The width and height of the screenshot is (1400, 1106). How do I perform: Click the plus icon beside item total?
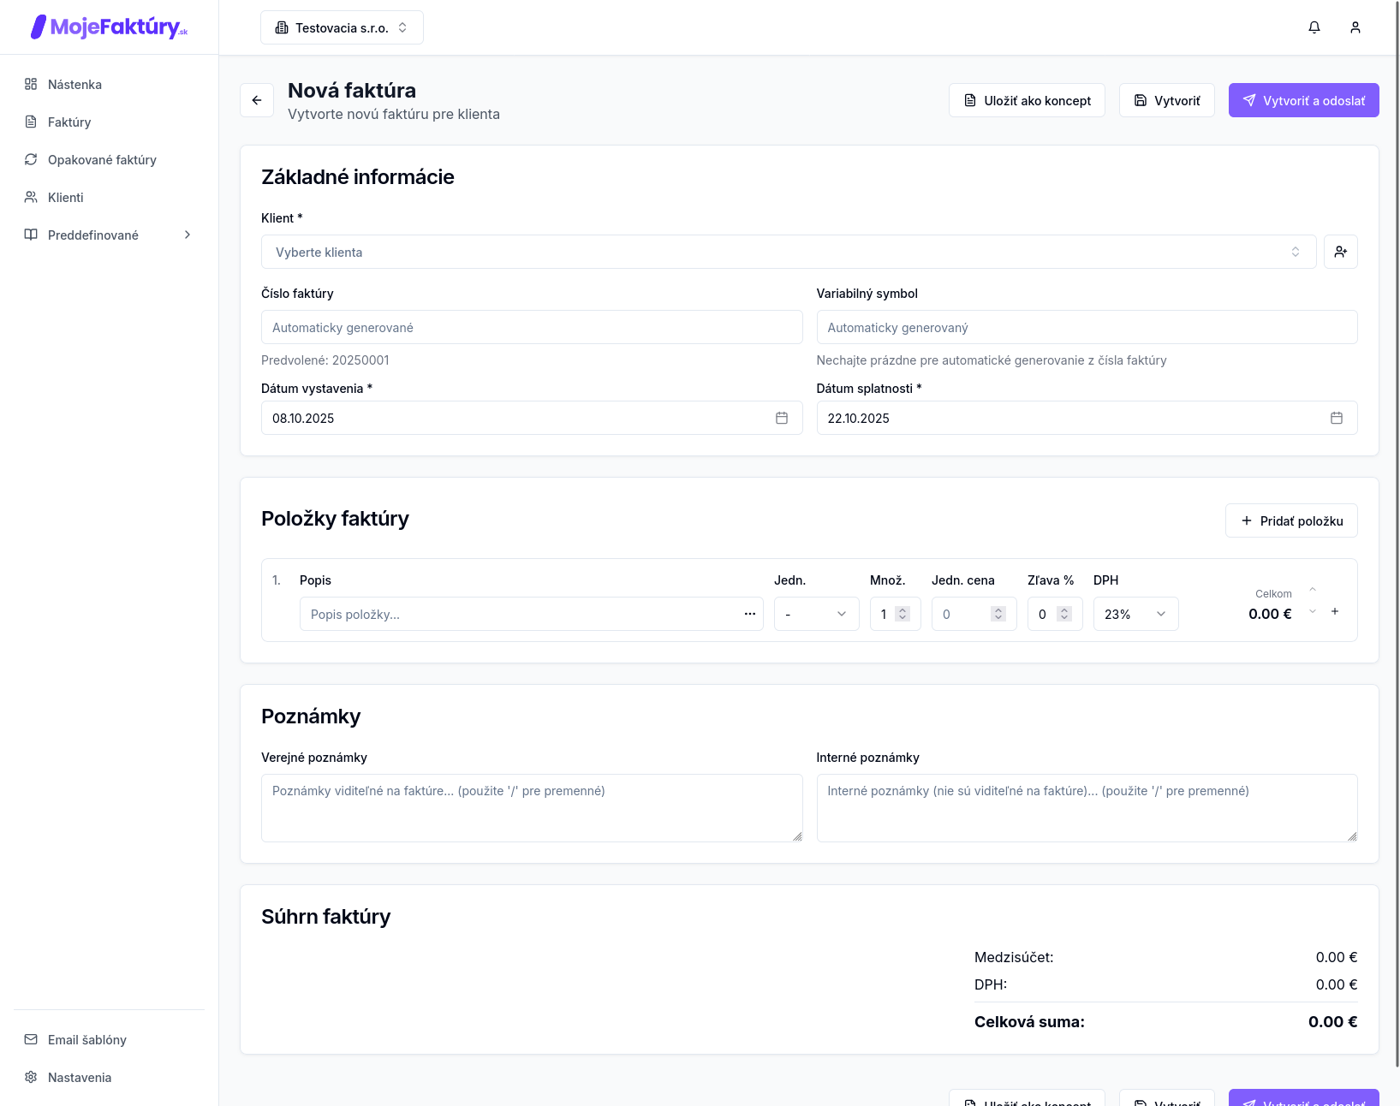(1334, 611)
